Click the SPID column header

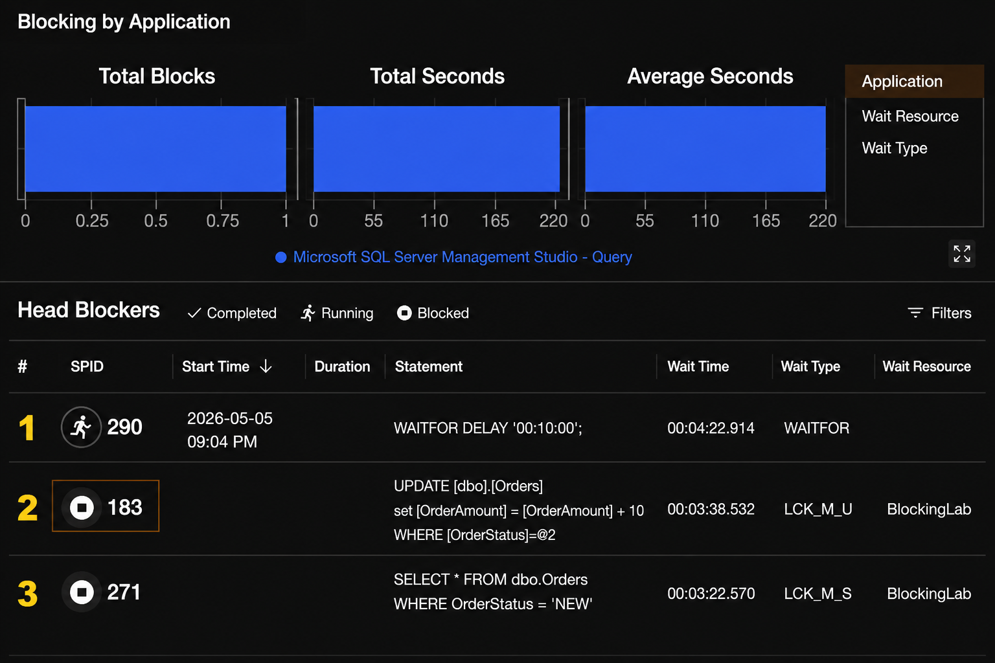pyautogui.click(x=87, y=366)
